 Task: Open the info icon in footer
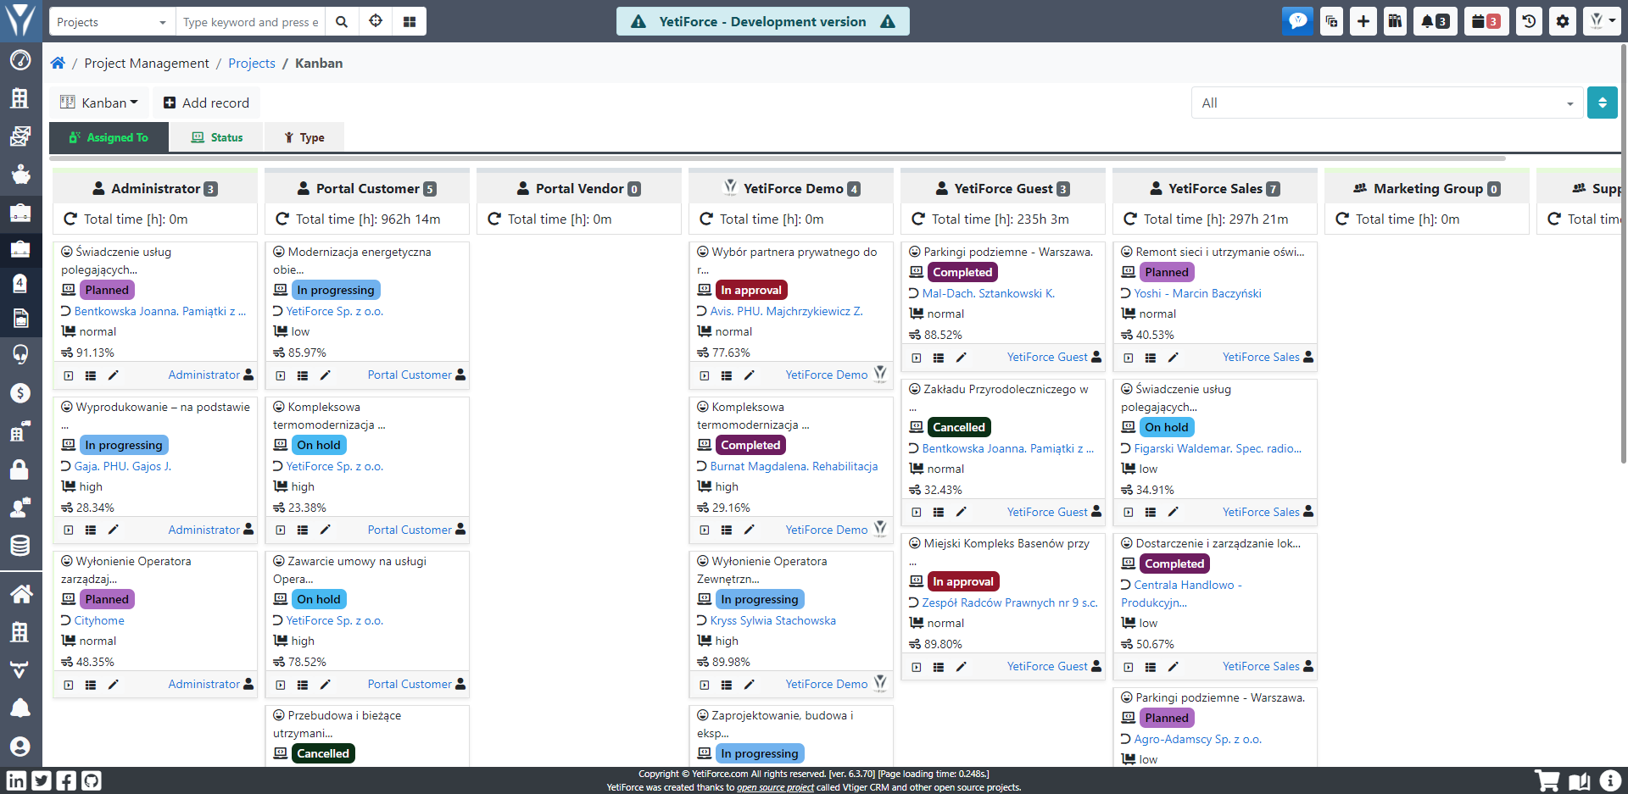click(x=1610, y=780)
